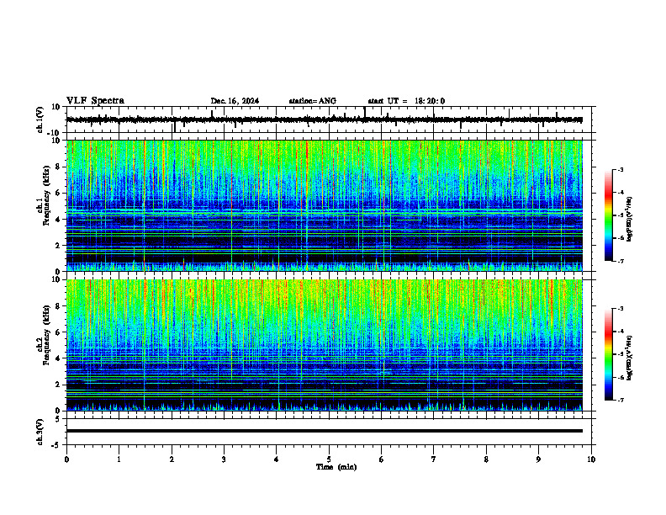The image size is (666, 515).
Task: Click time axis tick label "5"
Action: click(x=329, y=459)
